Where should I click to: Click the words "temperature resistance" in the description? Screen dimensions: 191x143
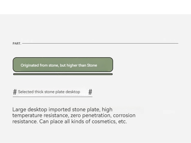click(x=40, y=116)
